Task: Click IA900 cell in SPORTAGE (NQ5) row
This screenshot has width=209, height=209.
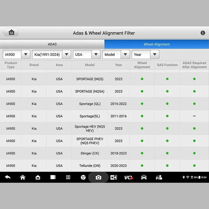Action: (x=11, y=79)
